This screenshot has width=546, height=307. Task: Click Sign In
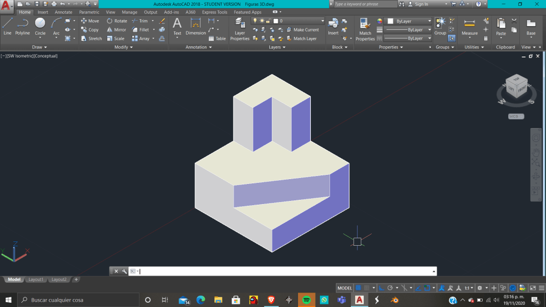(421, 4)
